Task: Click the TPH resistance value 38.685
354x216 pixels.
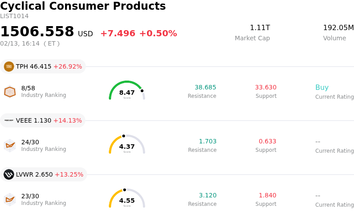Action: tap(205, 88)
